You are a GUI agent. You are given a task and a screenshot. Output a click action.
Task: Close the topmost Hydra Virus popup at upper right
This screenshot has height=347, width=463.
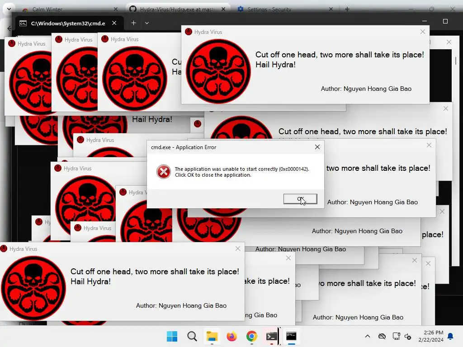pos(423,32)
